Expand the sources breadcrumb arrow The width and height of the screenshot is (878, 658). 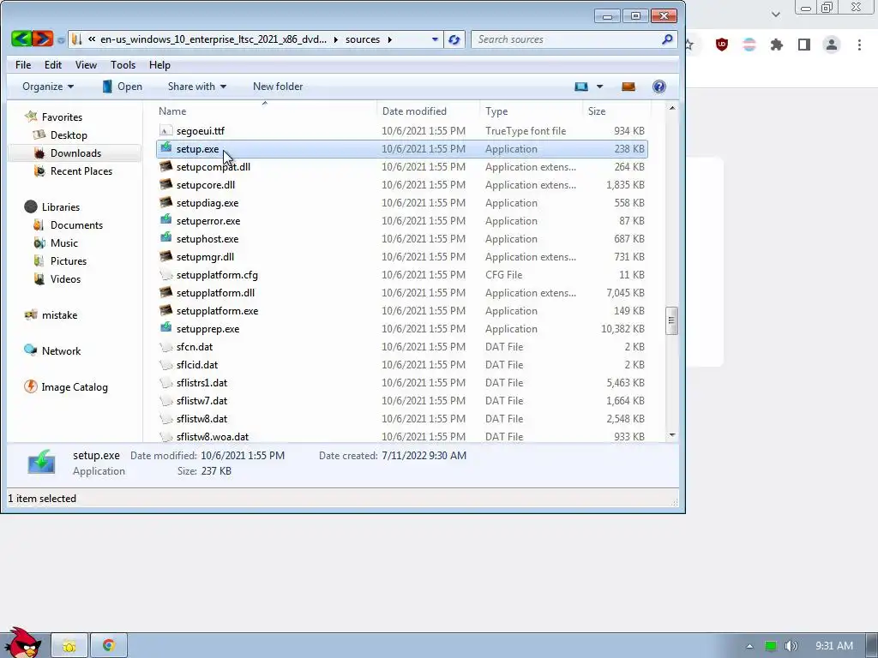pos(390,39)
